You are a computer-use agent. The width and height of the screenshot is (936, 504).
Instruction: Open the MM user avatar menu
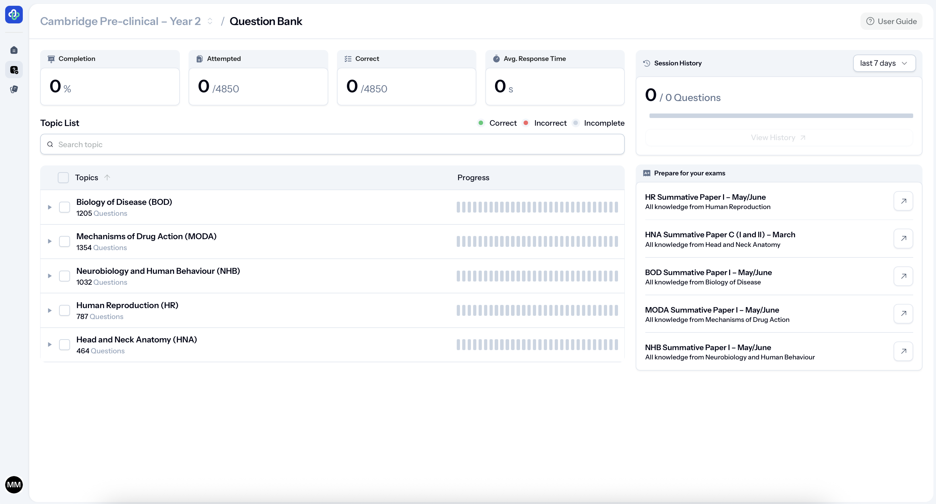14,485
